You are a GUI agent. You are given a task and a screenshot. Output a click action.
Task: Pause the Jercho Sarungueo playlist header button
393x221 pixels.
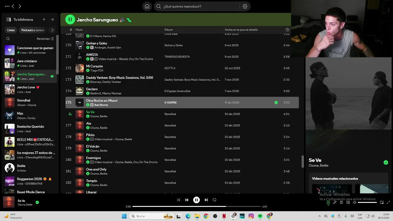[x=70, y=20]
